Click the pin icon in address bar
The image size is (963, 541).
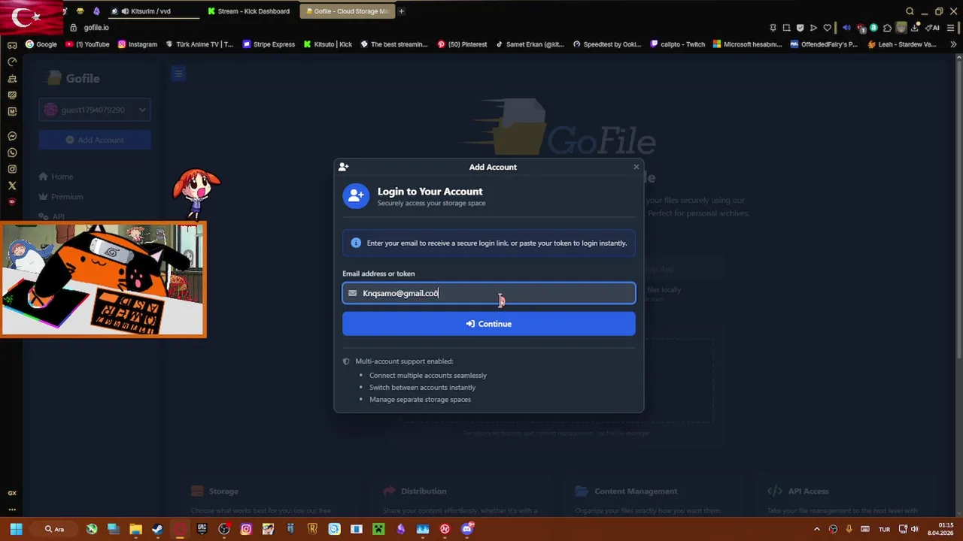[773, 28]
